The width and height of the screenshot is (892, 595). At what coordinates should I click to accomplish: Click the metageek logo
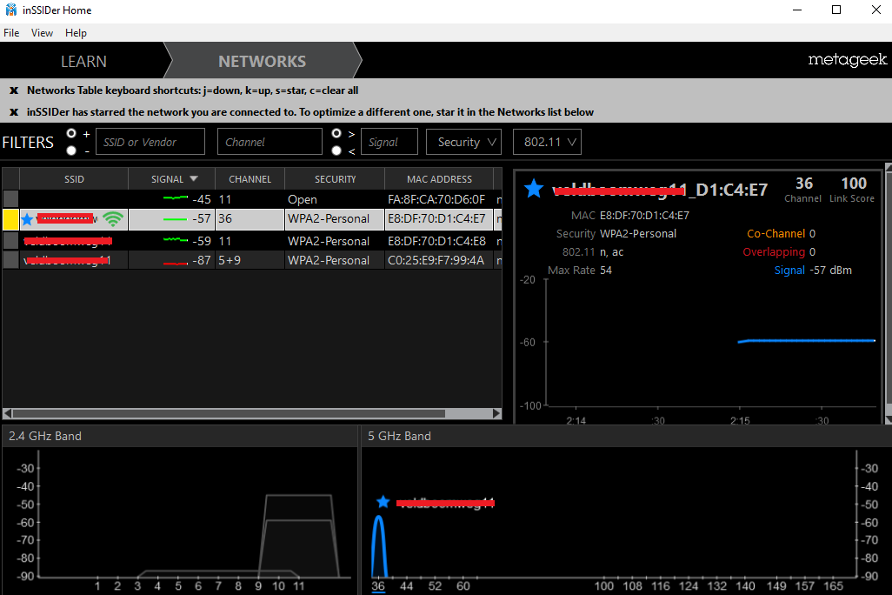[x=847, y=60]
